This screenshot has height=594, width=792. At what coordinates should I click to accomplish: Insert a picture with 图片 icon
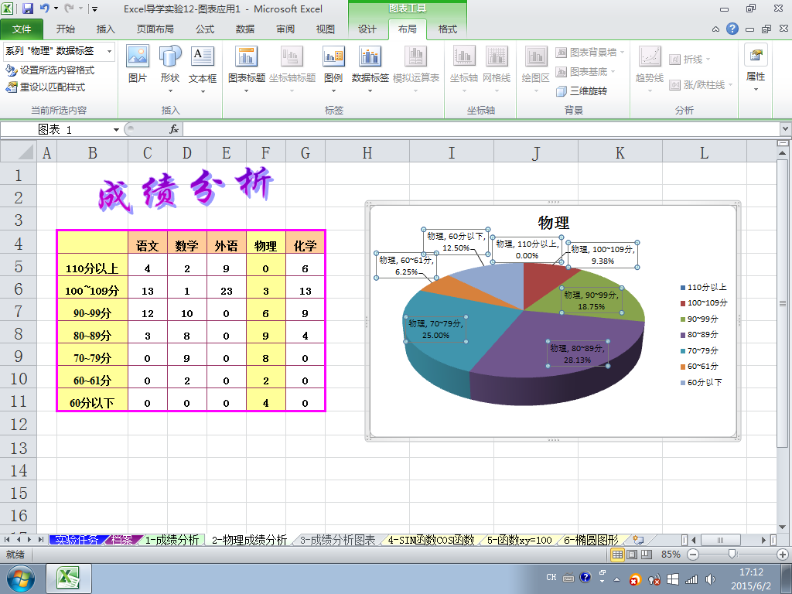[138, 64]
